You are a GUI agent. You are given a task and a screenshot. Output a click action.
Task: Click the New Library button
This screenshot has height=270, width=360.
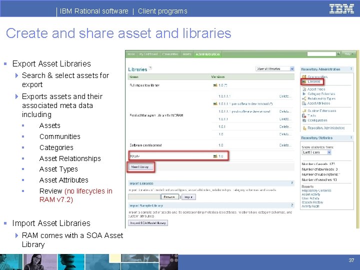click(140, 167)
